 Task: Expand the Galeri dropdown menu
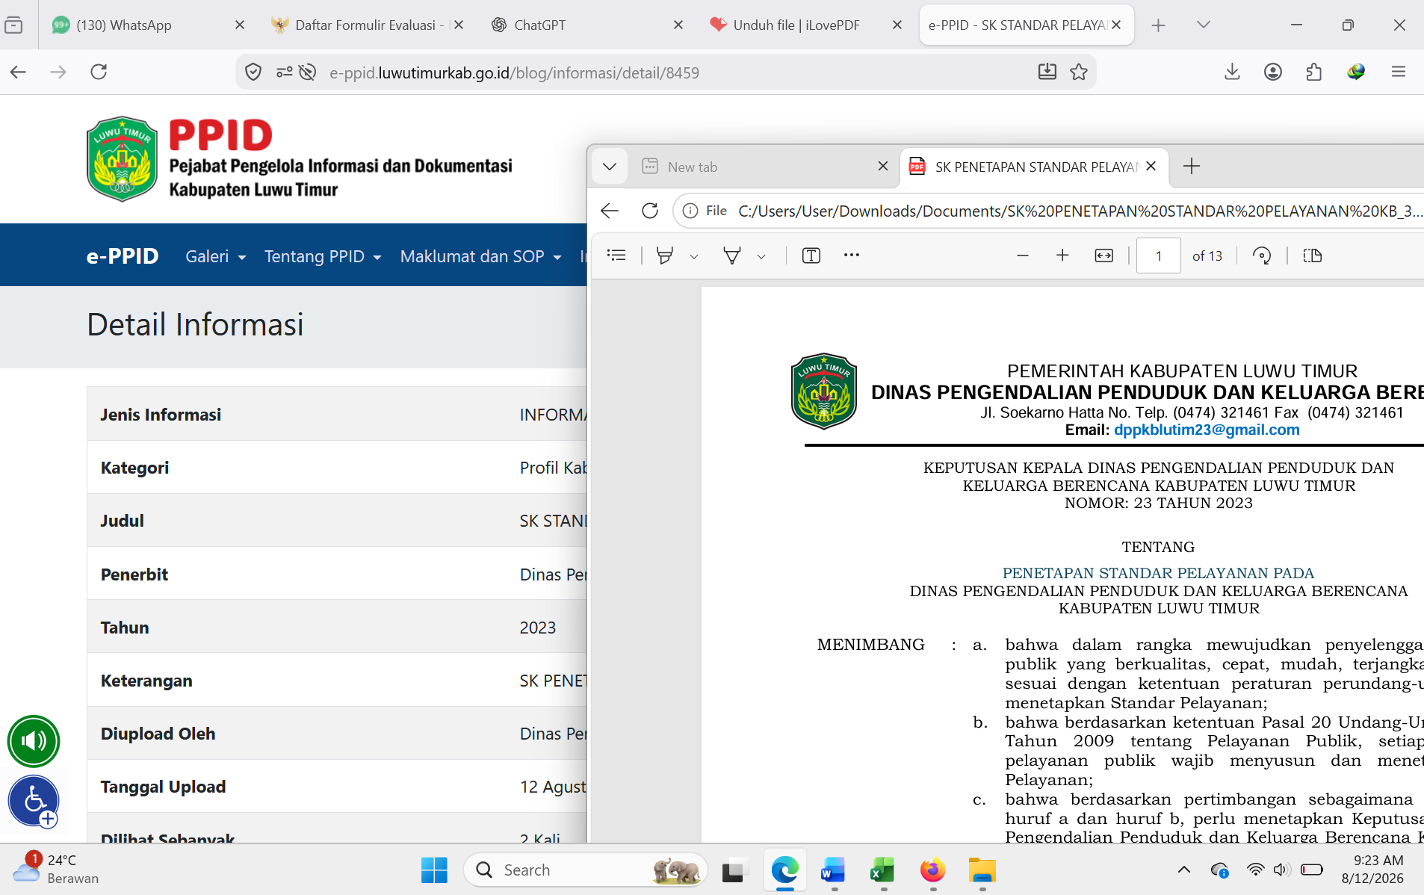point(216,256)
